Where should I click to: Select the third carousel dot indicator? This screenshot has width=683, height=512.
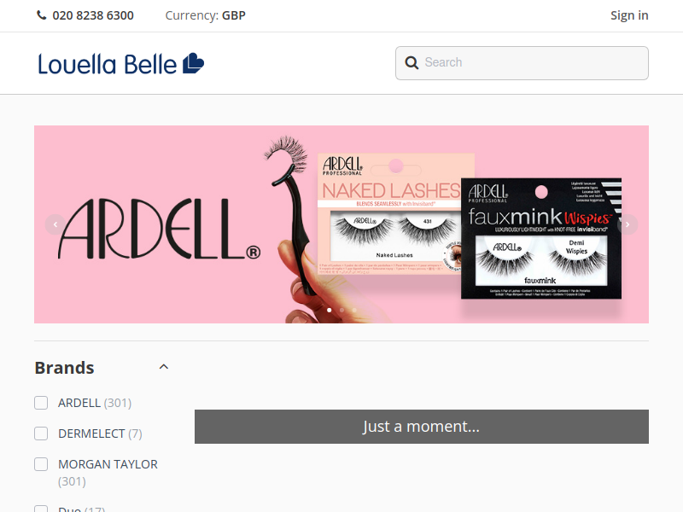354,310
